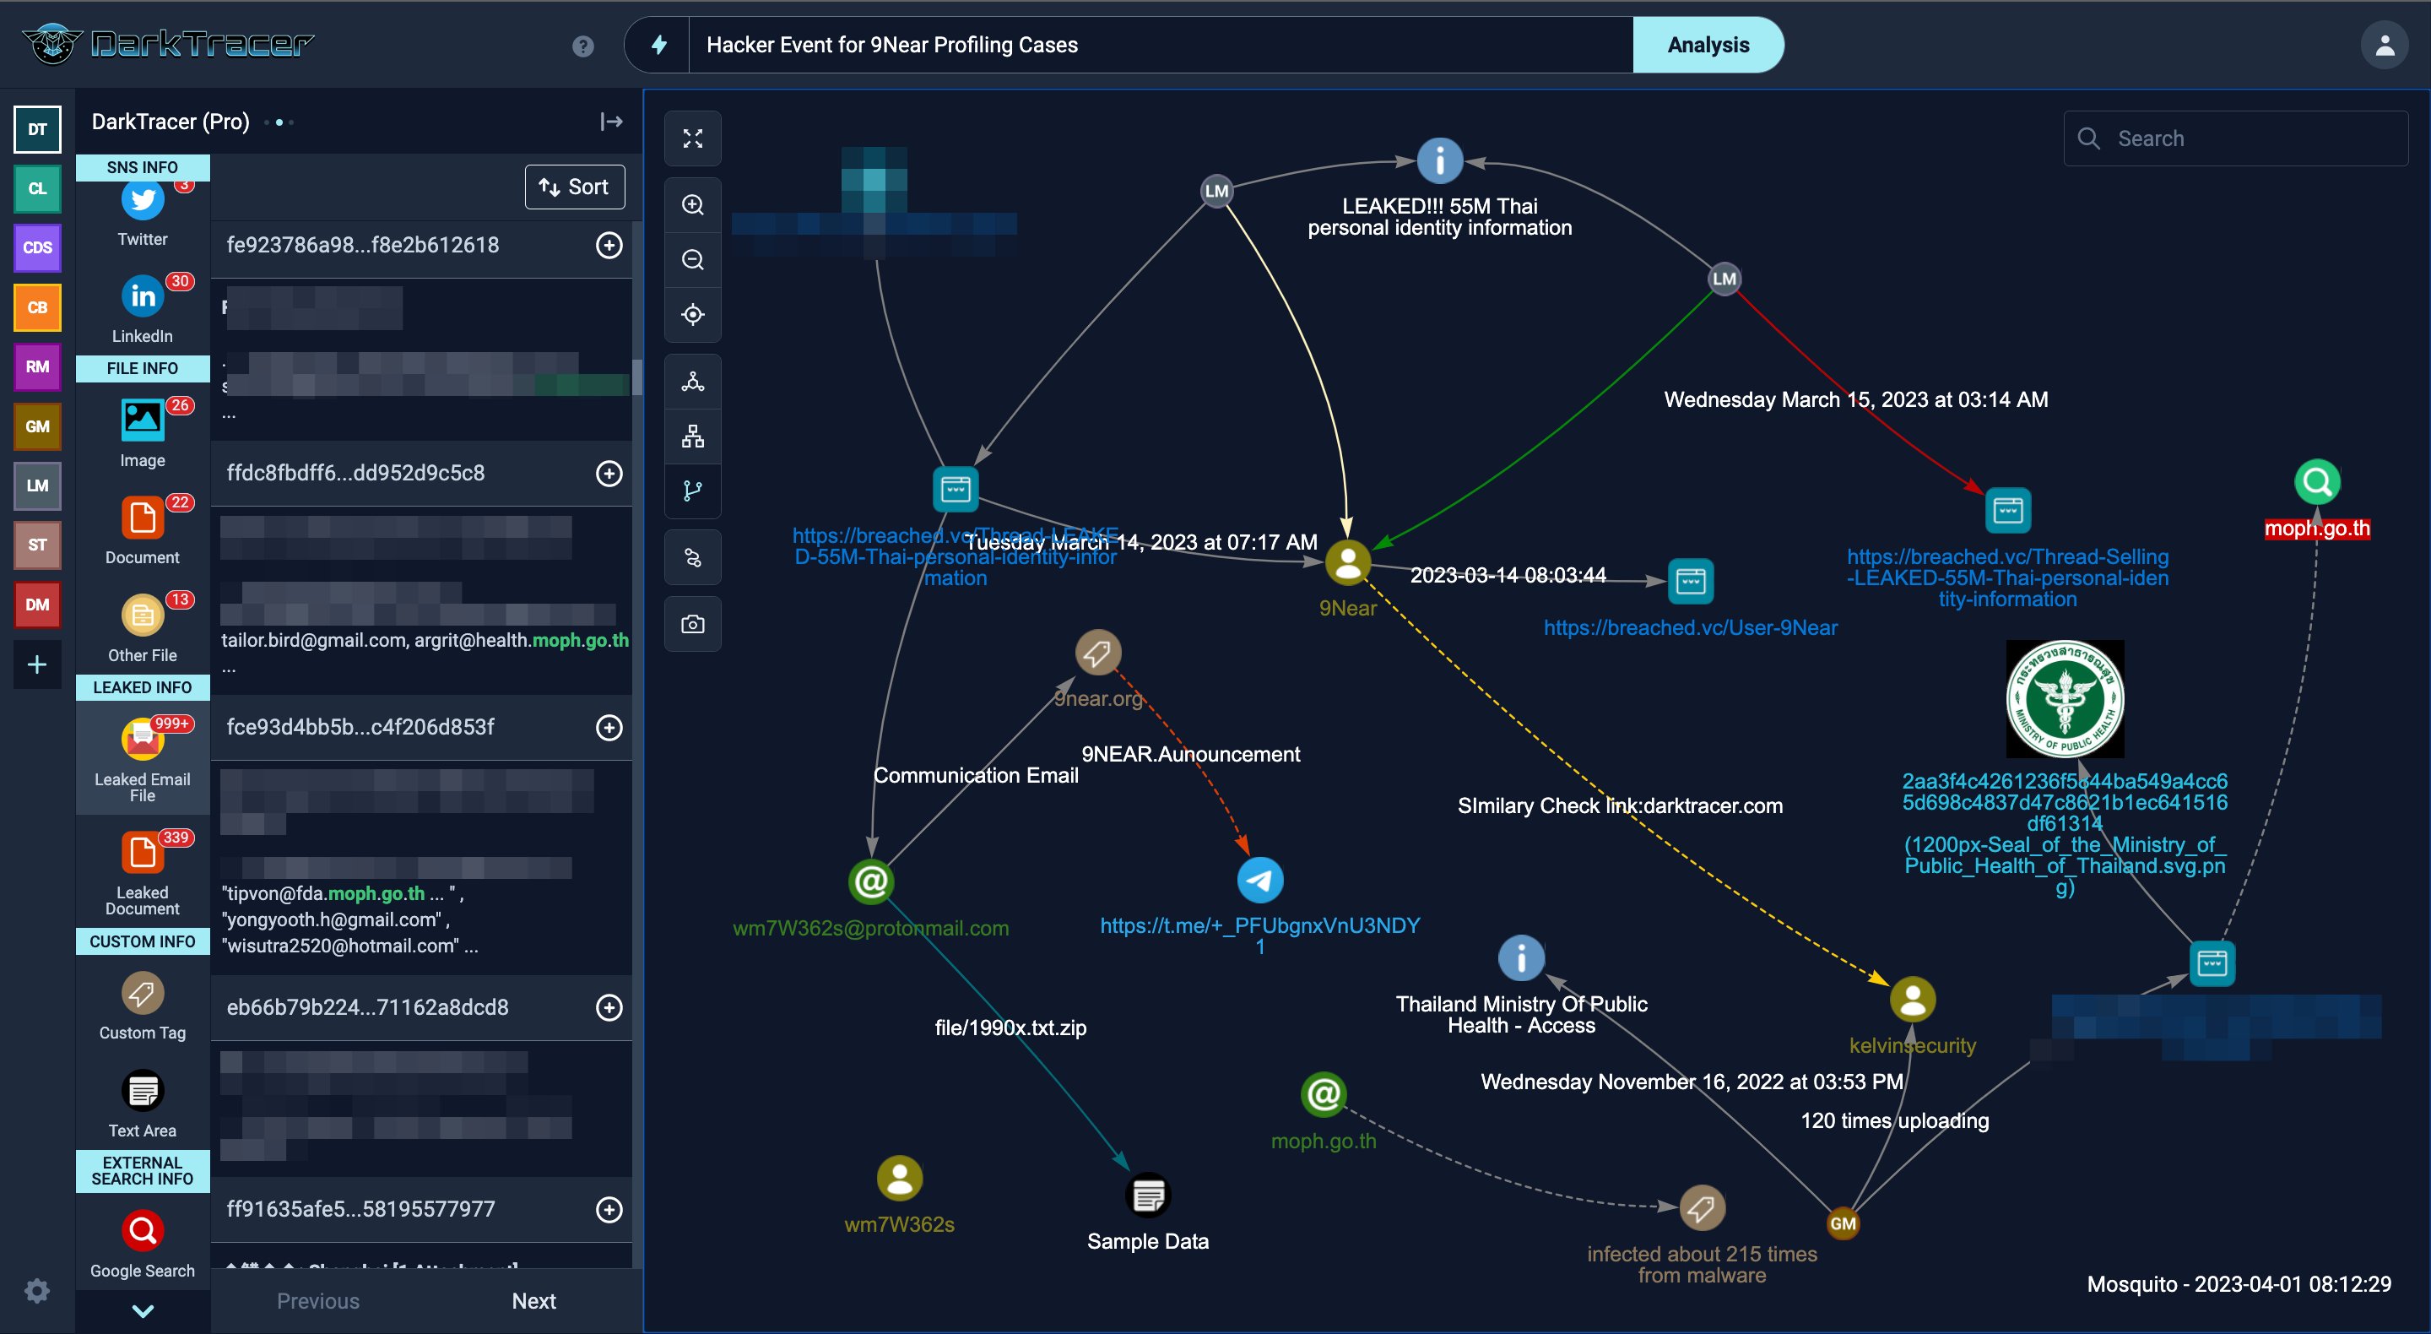Select the Telegram link node
Image resolution: width=2431 pixels, height=1334 pixels.
(1260, 880)
